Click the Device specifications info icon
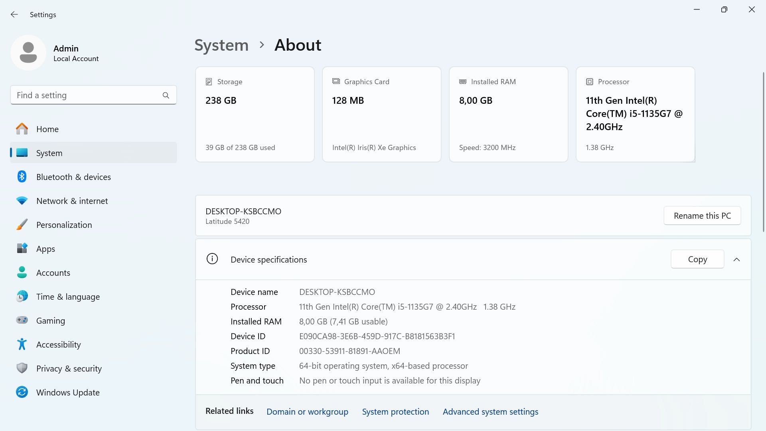766x431 pixels. [x=212, y=259]
